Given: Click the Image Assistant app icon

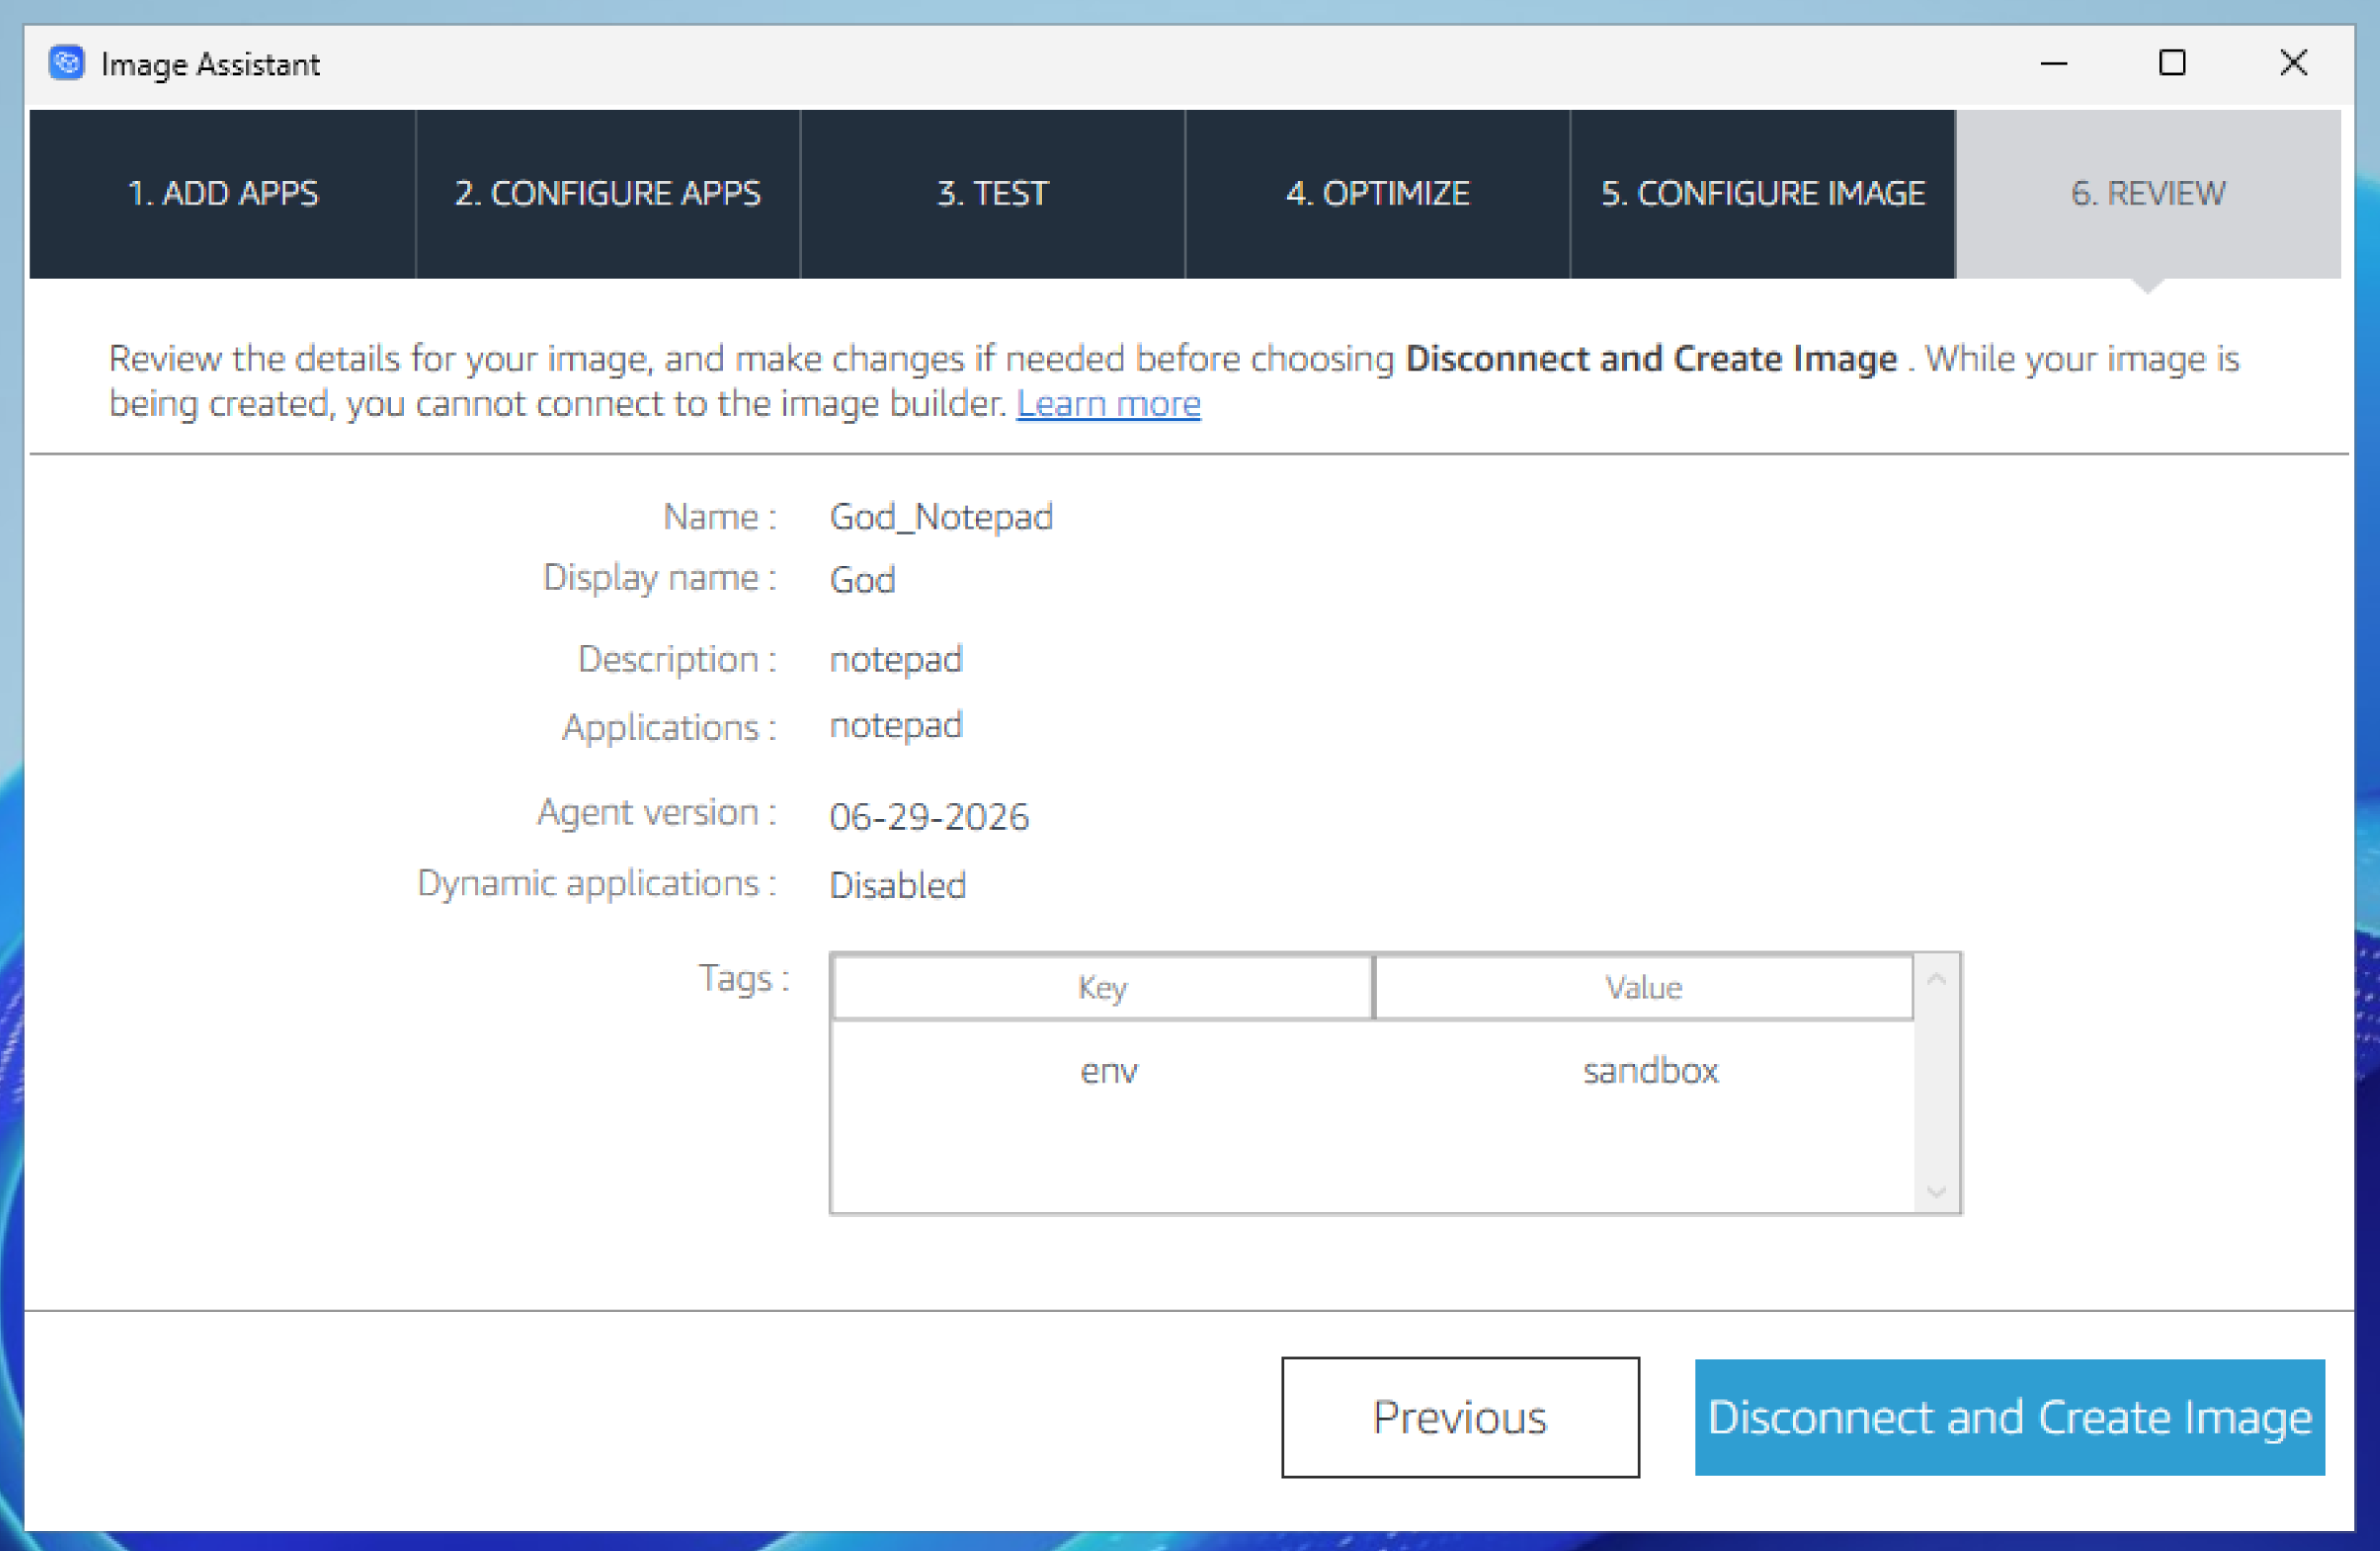Looking at the screenshot, I should click(x=67, y=64).
